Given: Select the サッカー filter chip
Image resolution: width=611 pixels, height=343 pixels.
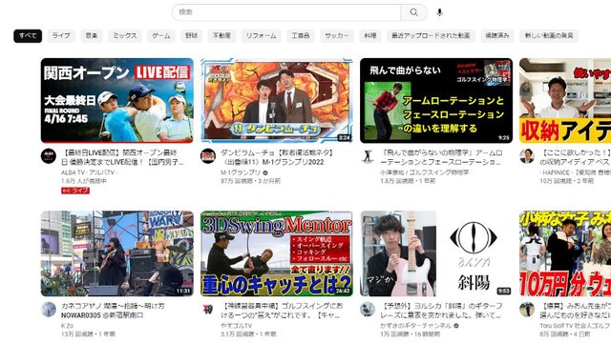Looking at the screenshot, I should [x=337, y=36].
